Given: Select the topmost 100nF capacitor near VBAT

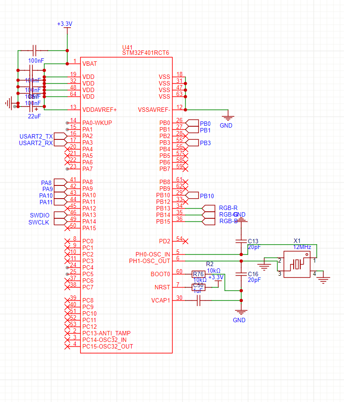Looking at the screenshot, I should [35, 50].
